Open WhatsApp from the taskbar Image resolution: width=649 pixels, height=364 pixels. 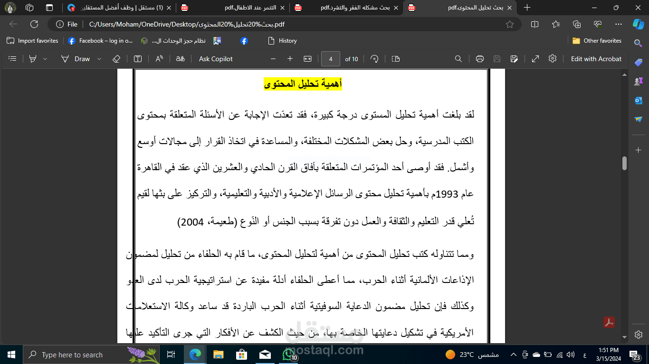tap(289, 355)
